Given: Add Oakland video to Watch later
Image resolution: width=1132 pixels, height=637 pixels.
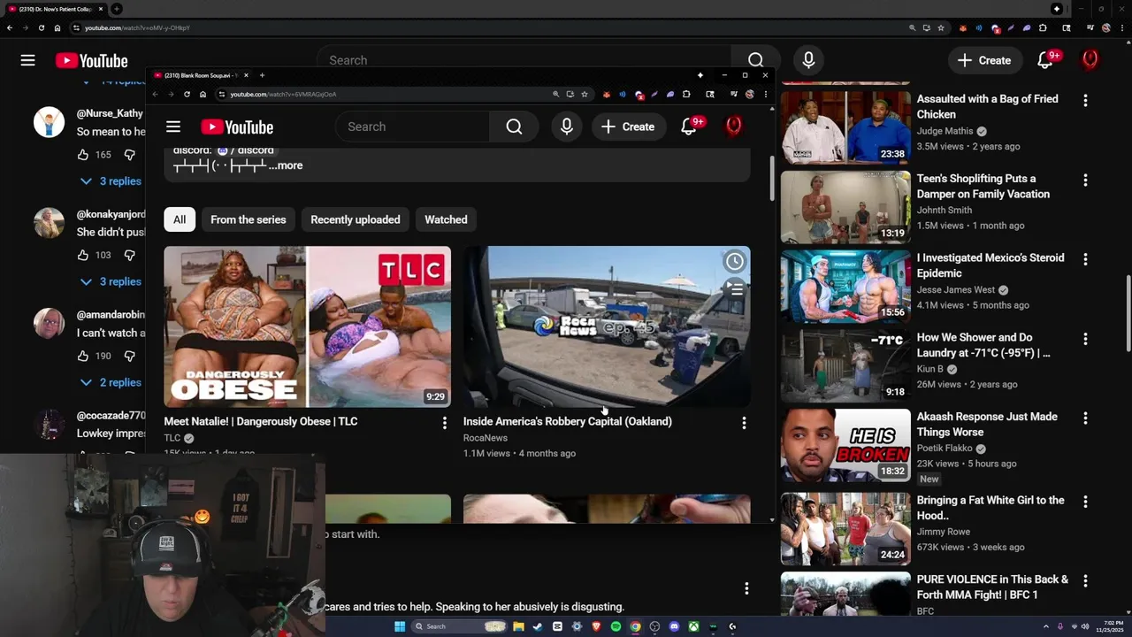Looking at the screenshot, I should coord(734,261).
